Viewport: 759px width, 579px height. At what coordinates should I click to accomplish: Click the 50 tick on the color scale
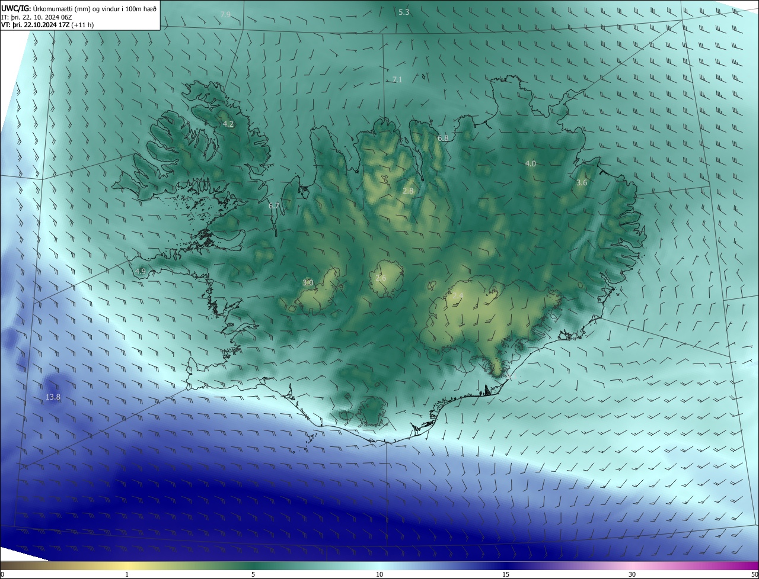(754, 574)
